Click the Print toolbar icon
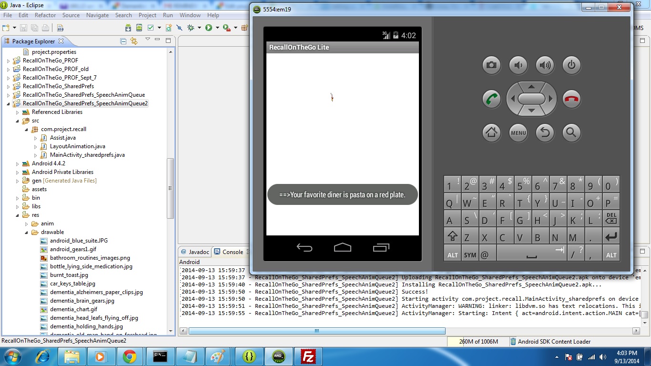The width and height of the screenshot is (651, 366). coord(45,28)
